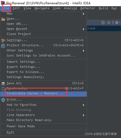
Task: Choose Print... entry
Action: tap(43, 100)
